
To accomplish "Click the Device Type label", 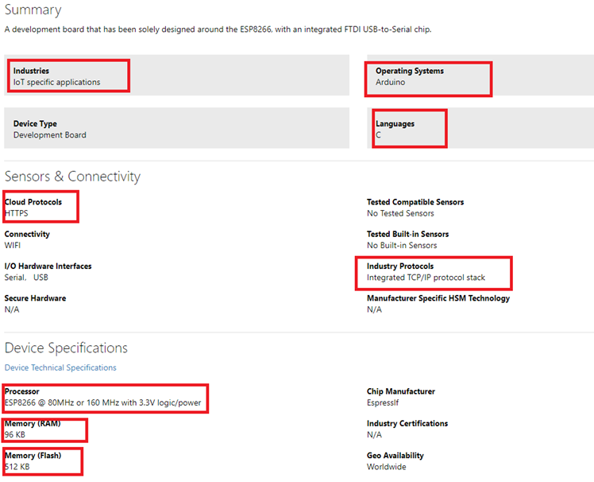I will tap(35, 124).
